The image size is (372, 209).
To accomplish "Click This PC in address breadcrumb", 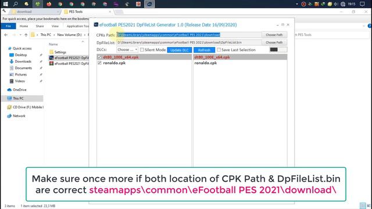I will [46, 35].
